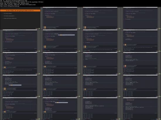The image size is (161, 120).
Task: Select the '2D matrix creation' bullet point
Action: coord(8,13)
